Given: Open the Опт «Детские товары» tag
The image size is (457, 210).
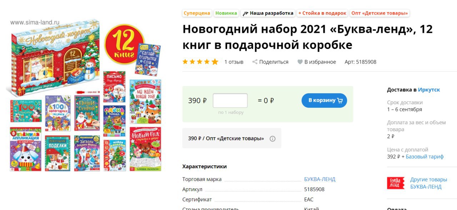Looking at the screenshot, I should tap(380, 13).
